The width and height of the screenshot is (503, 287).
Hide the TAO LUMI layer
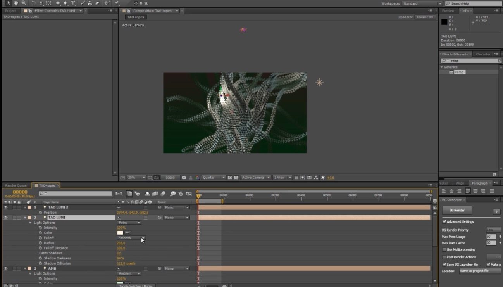[x=5, y=218]
